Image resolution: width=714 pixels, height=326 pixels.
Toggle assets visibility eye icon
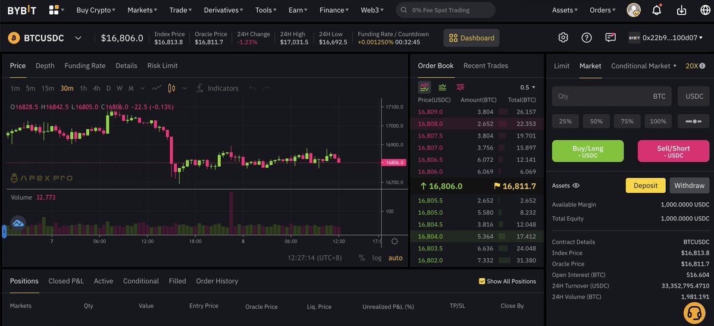click(x=575, y=186)
